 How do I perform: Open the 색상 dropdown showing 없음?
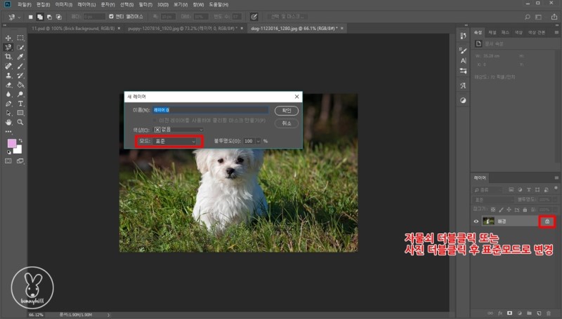click(178, 130)
